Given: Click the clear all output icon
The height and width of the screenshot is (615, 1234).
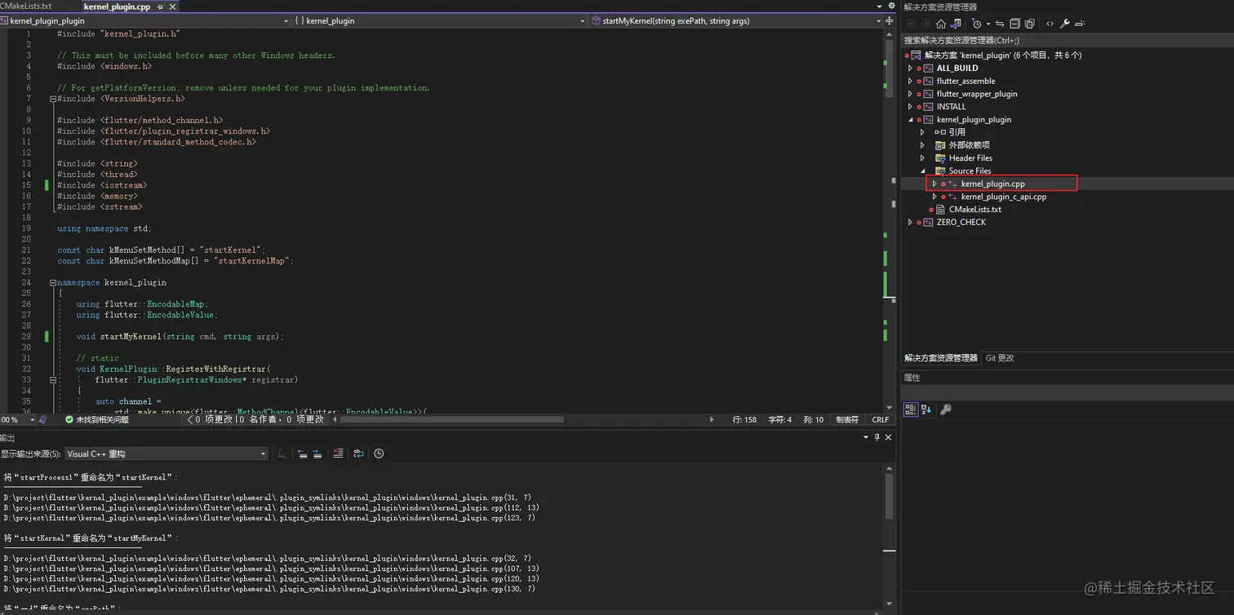Looking at the screenshot, I should pyautogui.click(x=338, y=454).
